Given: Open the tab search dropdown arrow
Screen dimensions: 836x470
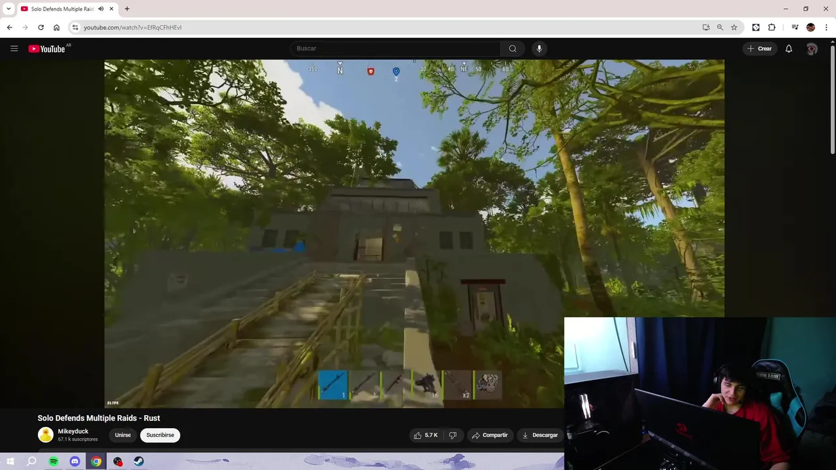Looking at the screenshot, I should pos(8,9).
